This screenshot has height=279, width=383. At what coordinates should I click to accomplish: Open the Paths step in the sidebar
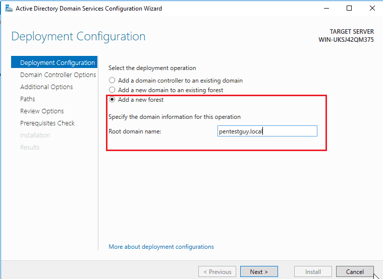click(x=28, y=99)
